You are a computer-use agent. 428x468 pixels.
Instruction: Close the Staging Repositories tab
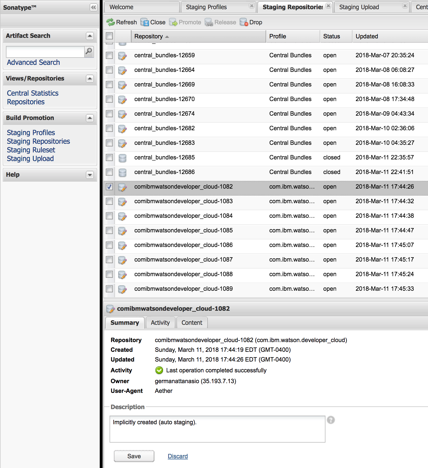328,6
